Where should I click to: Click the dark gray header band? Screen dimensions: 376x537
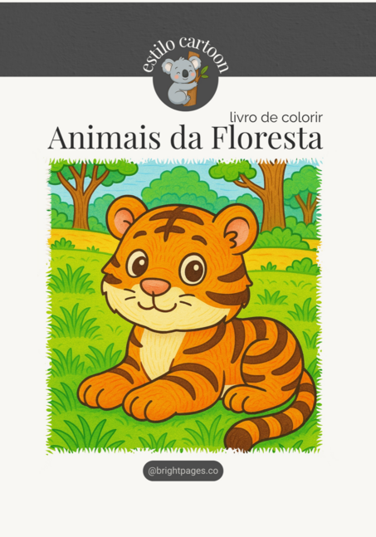[x=188, y=39]
